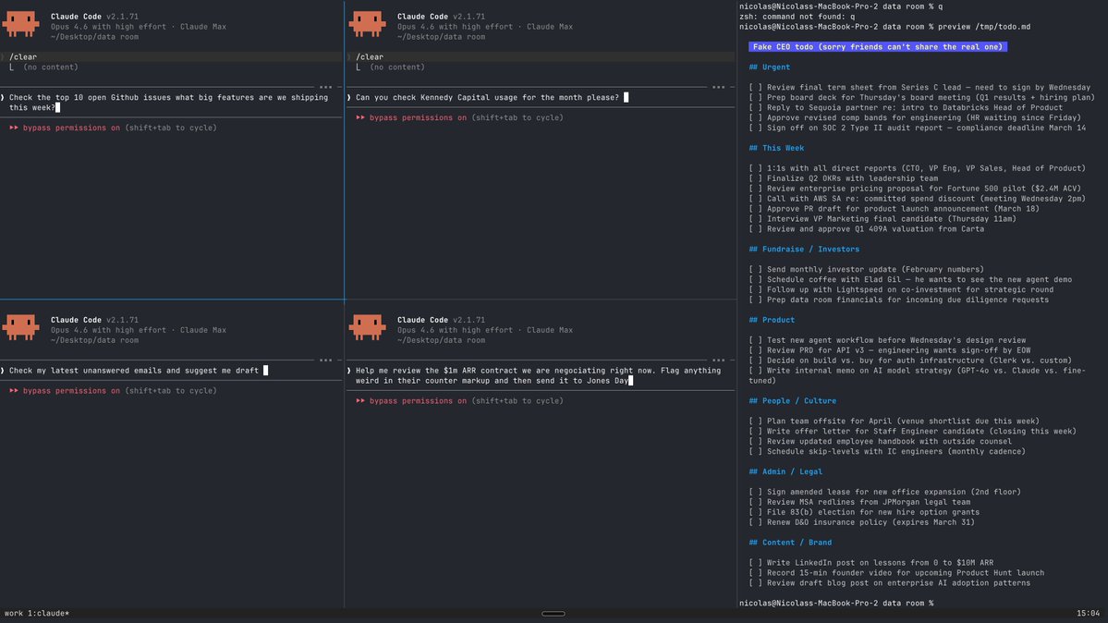Click the '## This Week' heading
Viewport: 1108px width, 623px height.
click(x=776, y=149)
